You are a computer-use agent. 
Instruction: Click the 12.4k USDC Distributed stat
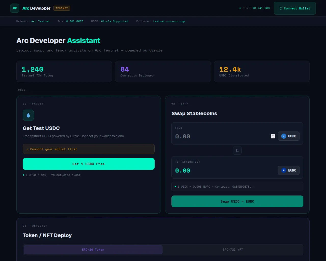point(262,71)
